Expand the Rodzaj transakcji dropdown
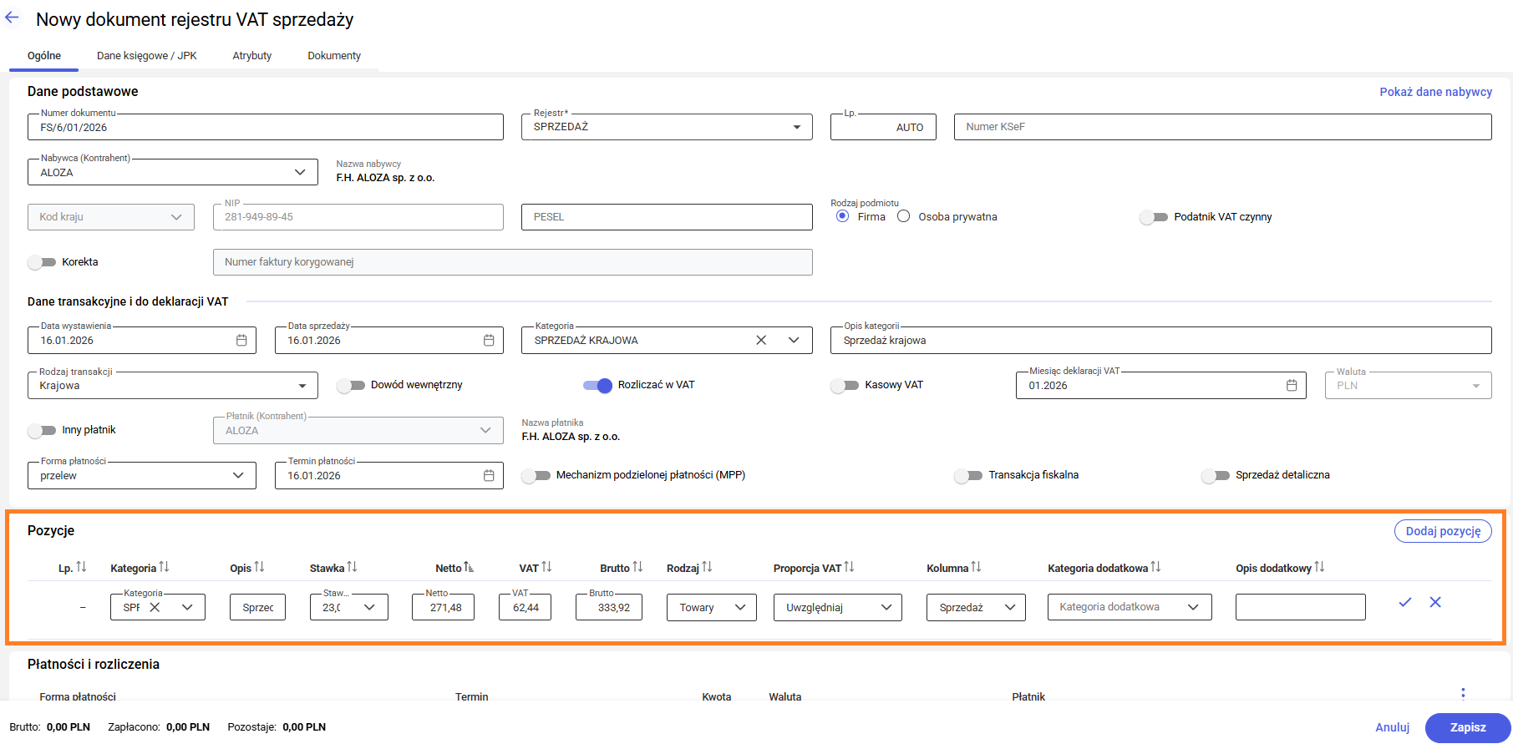1513x749 pixels. coord(302,386)
